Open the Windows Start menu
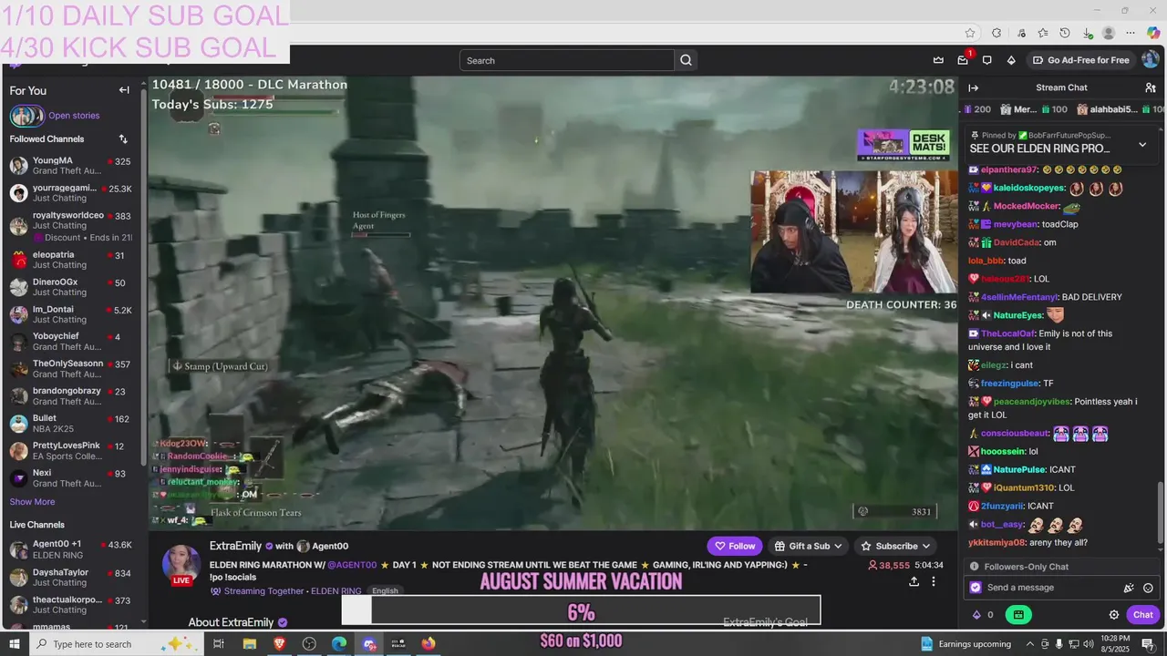The image size is (1167, 656). pos(14,644)
